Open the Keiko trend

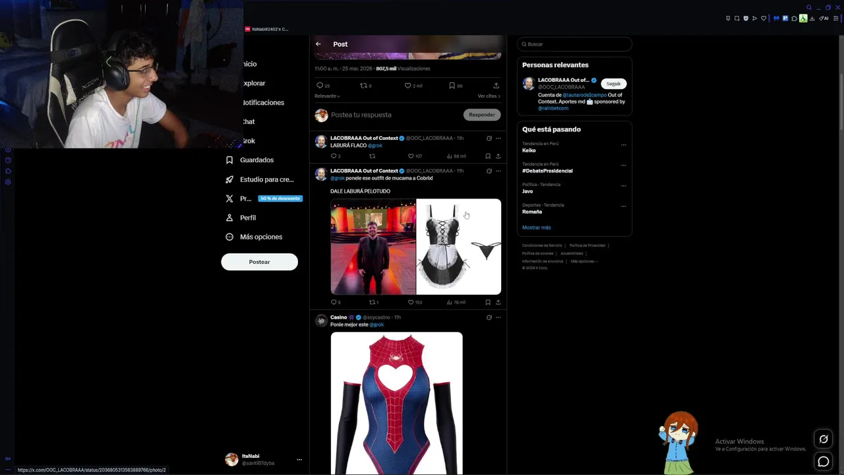click(529, 150)
